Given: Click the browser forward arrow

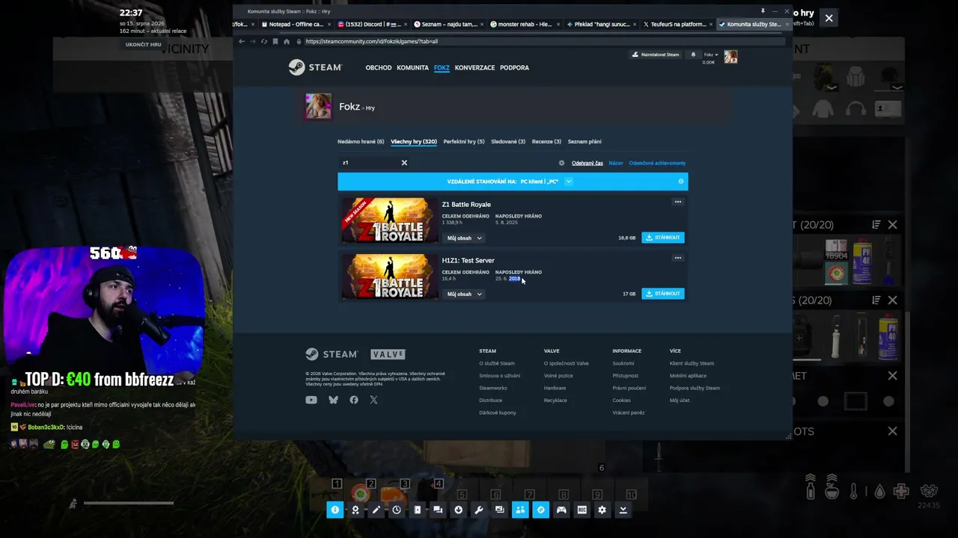Looking at the screenshot, I should tap(252, 41).
